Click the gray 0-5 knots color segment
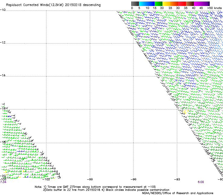The width and height of the screenshot is (223, 195). coord(135,4)
